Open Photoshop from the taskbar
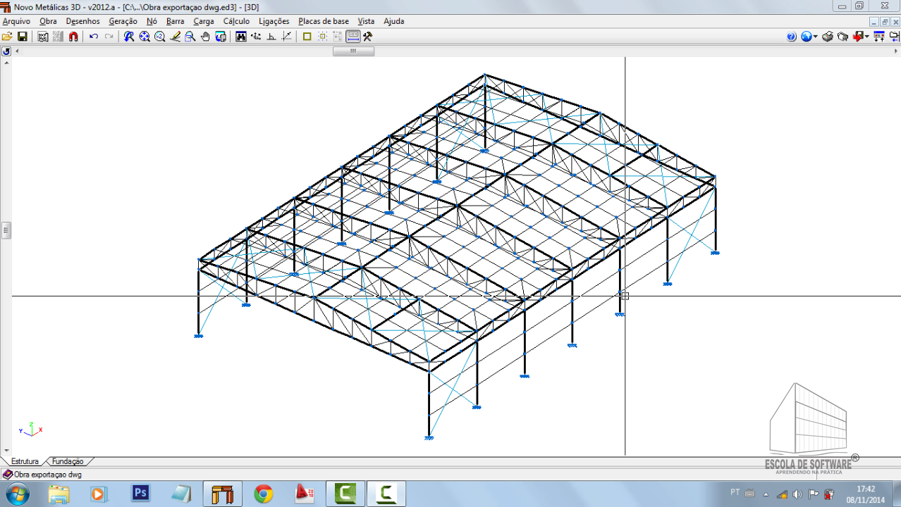The height and width of the screenshot is (507, 901). click(141, 494)
